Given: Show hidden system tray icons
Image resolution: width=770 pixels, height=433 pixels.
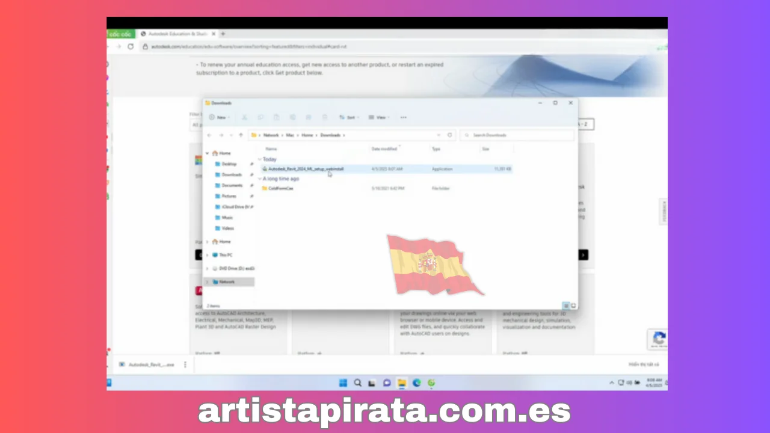Looking at the screenshot, I should 612,382.
